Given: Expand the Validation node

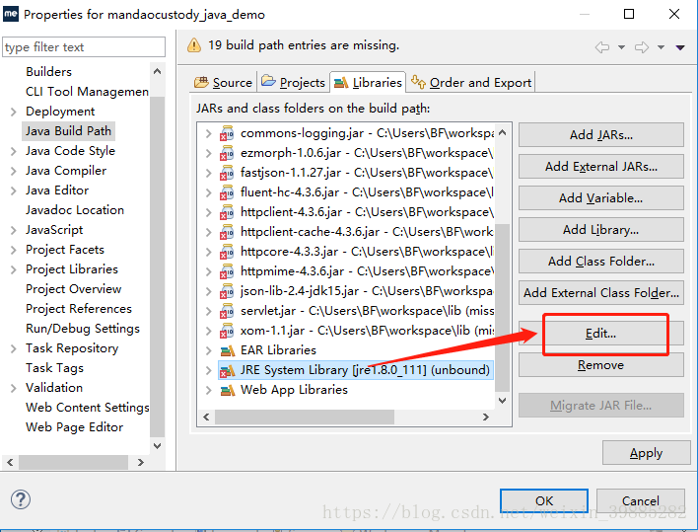Looking at the screenshot, I should pos(14,388).
